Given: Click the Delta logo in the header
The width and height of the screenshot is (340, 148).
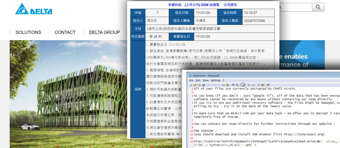Looking at the screenshot, I should [34, 9].
